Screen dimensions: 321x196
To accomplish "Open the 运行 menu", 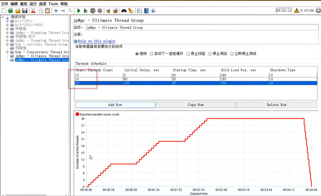I will (33, 4).
